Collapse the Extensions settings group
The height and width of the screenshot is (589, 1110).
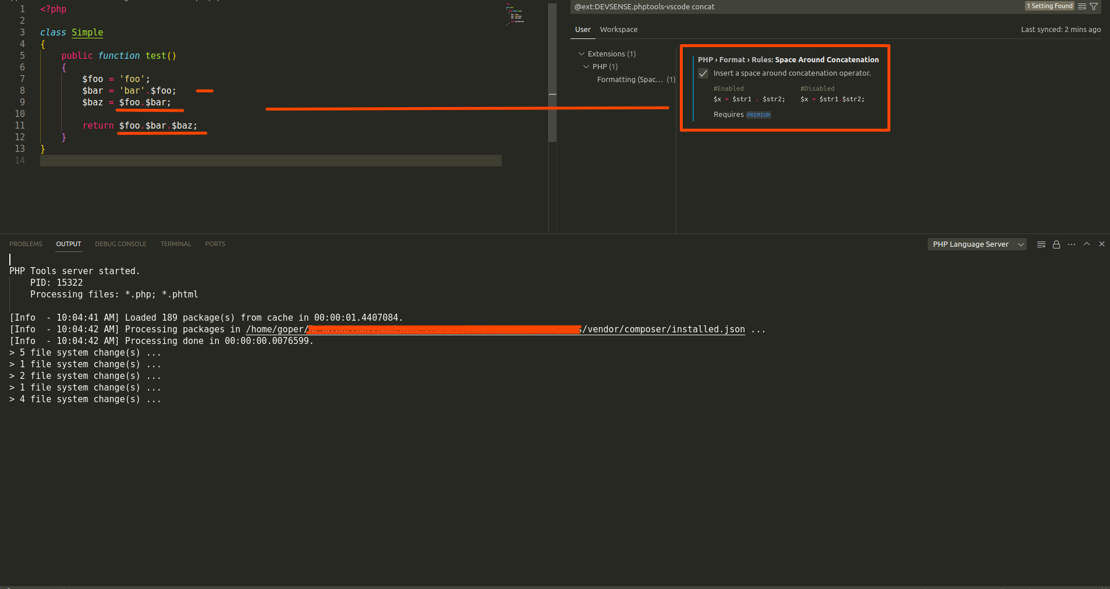tap(581, 54)
